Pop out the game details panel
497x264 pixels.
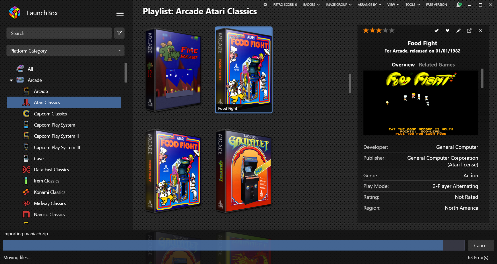tap(469, 31)
